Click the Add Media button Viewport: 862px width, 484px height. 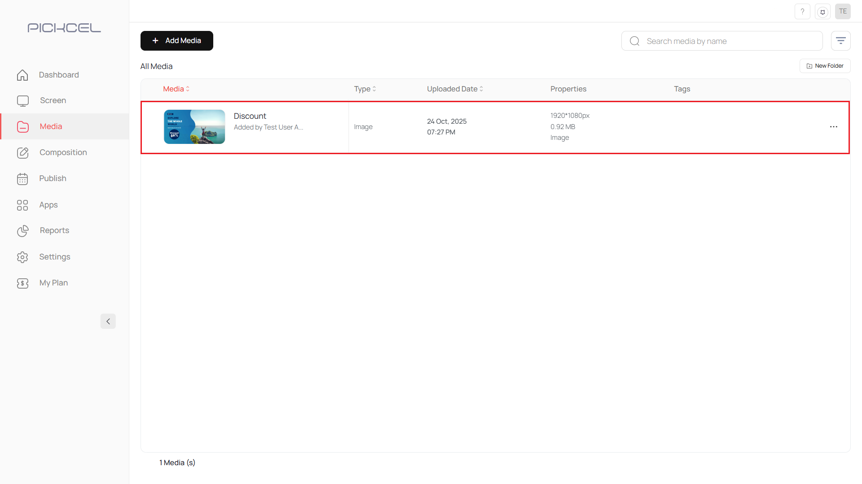[x=176, y=40]
